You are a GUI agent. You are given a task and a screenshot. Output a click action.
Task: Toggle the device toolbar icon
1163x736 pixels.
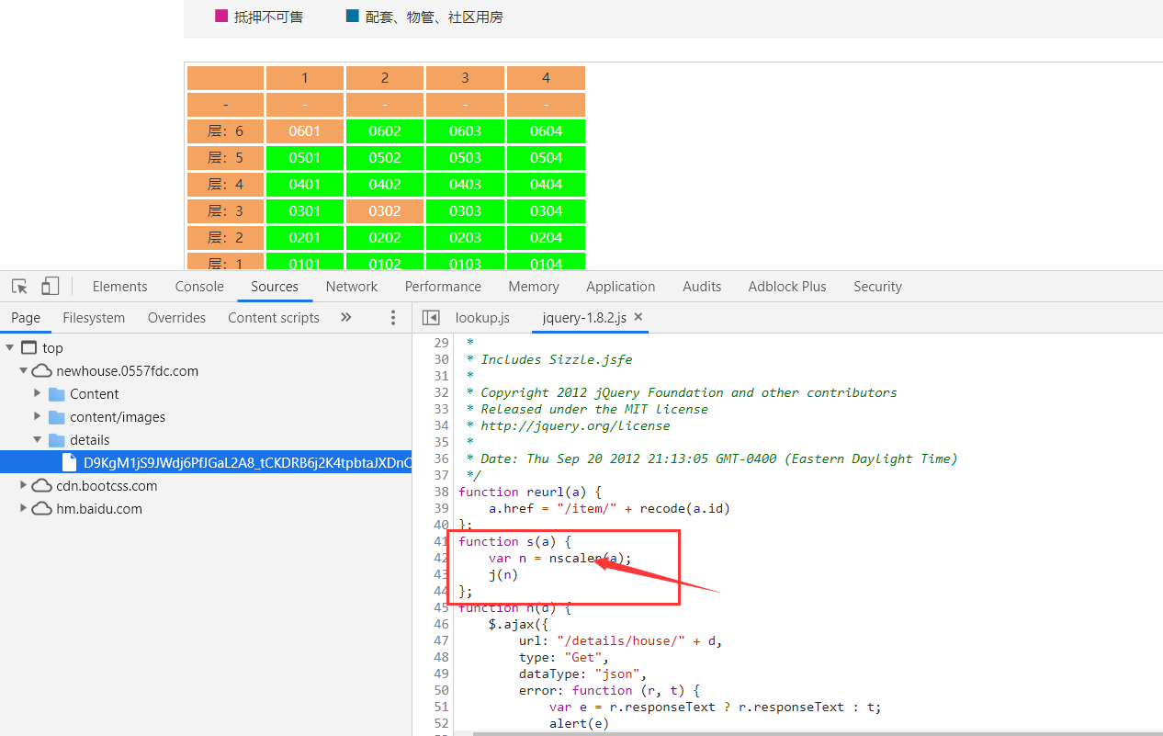(51, 287)
